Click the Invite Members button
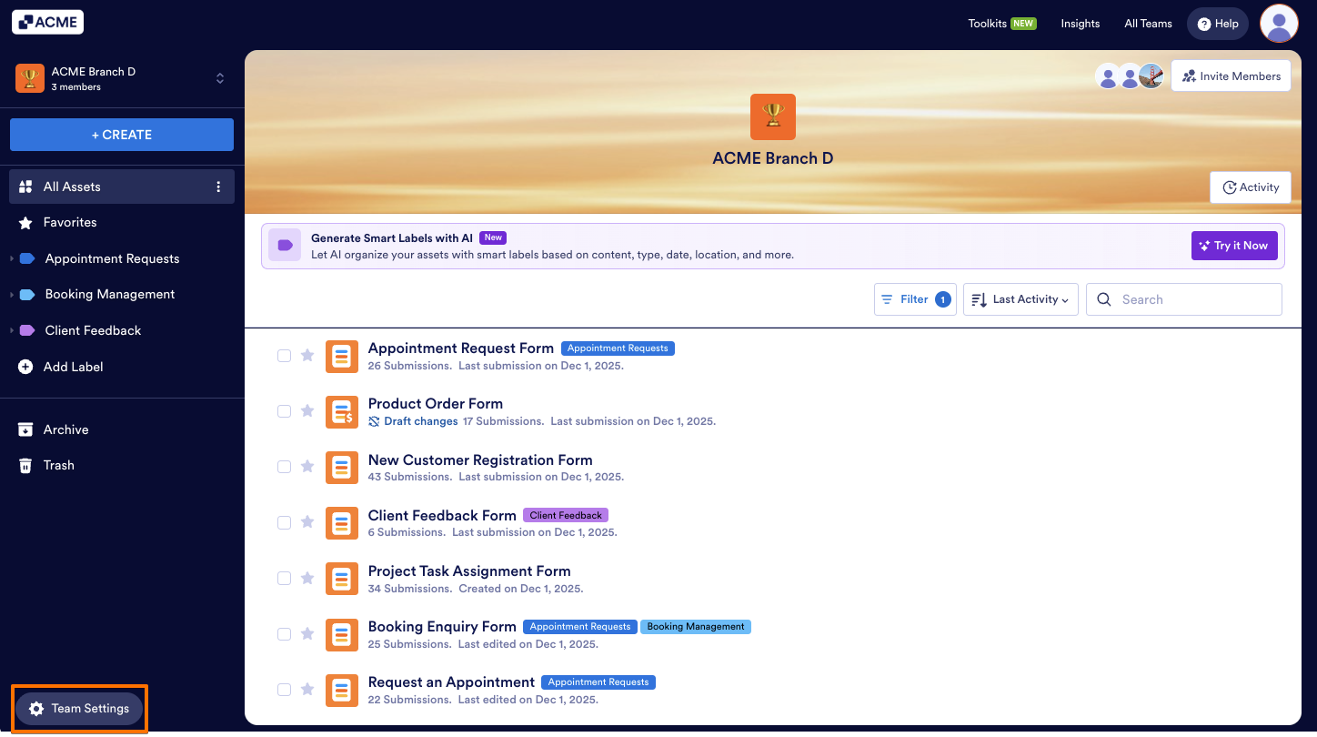Viewport: 1317px width, 737px height. coord(1231,76)
